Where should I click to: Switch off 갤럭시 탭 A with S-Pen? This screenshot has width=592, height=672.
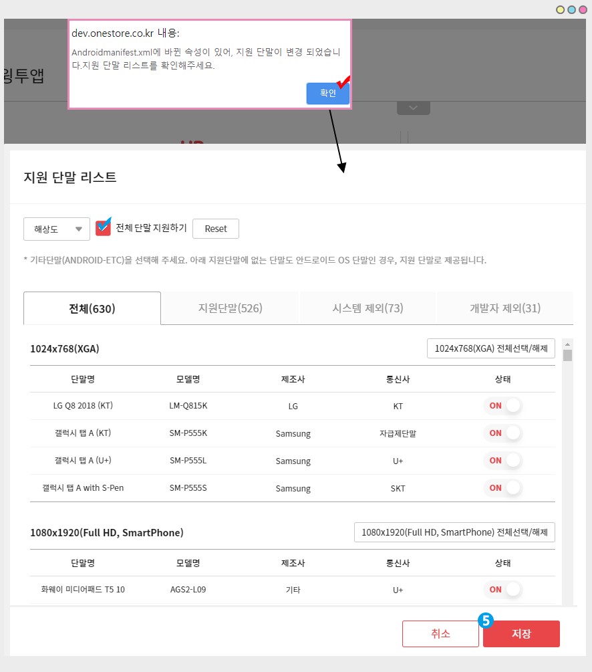[x=502, y=487]
